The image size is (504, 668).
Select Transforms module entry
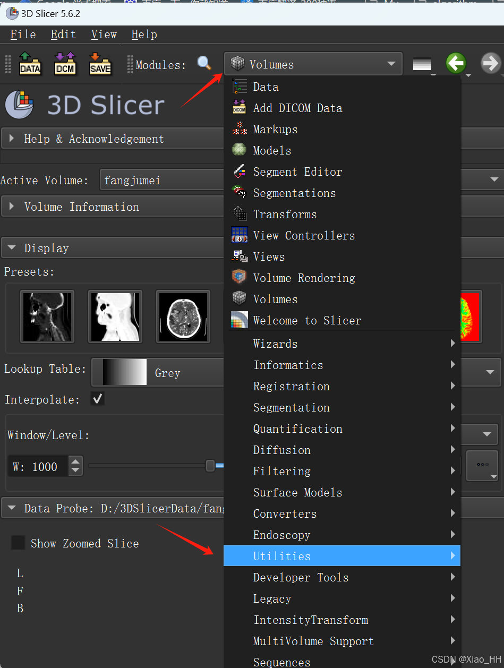coord(342,214)
